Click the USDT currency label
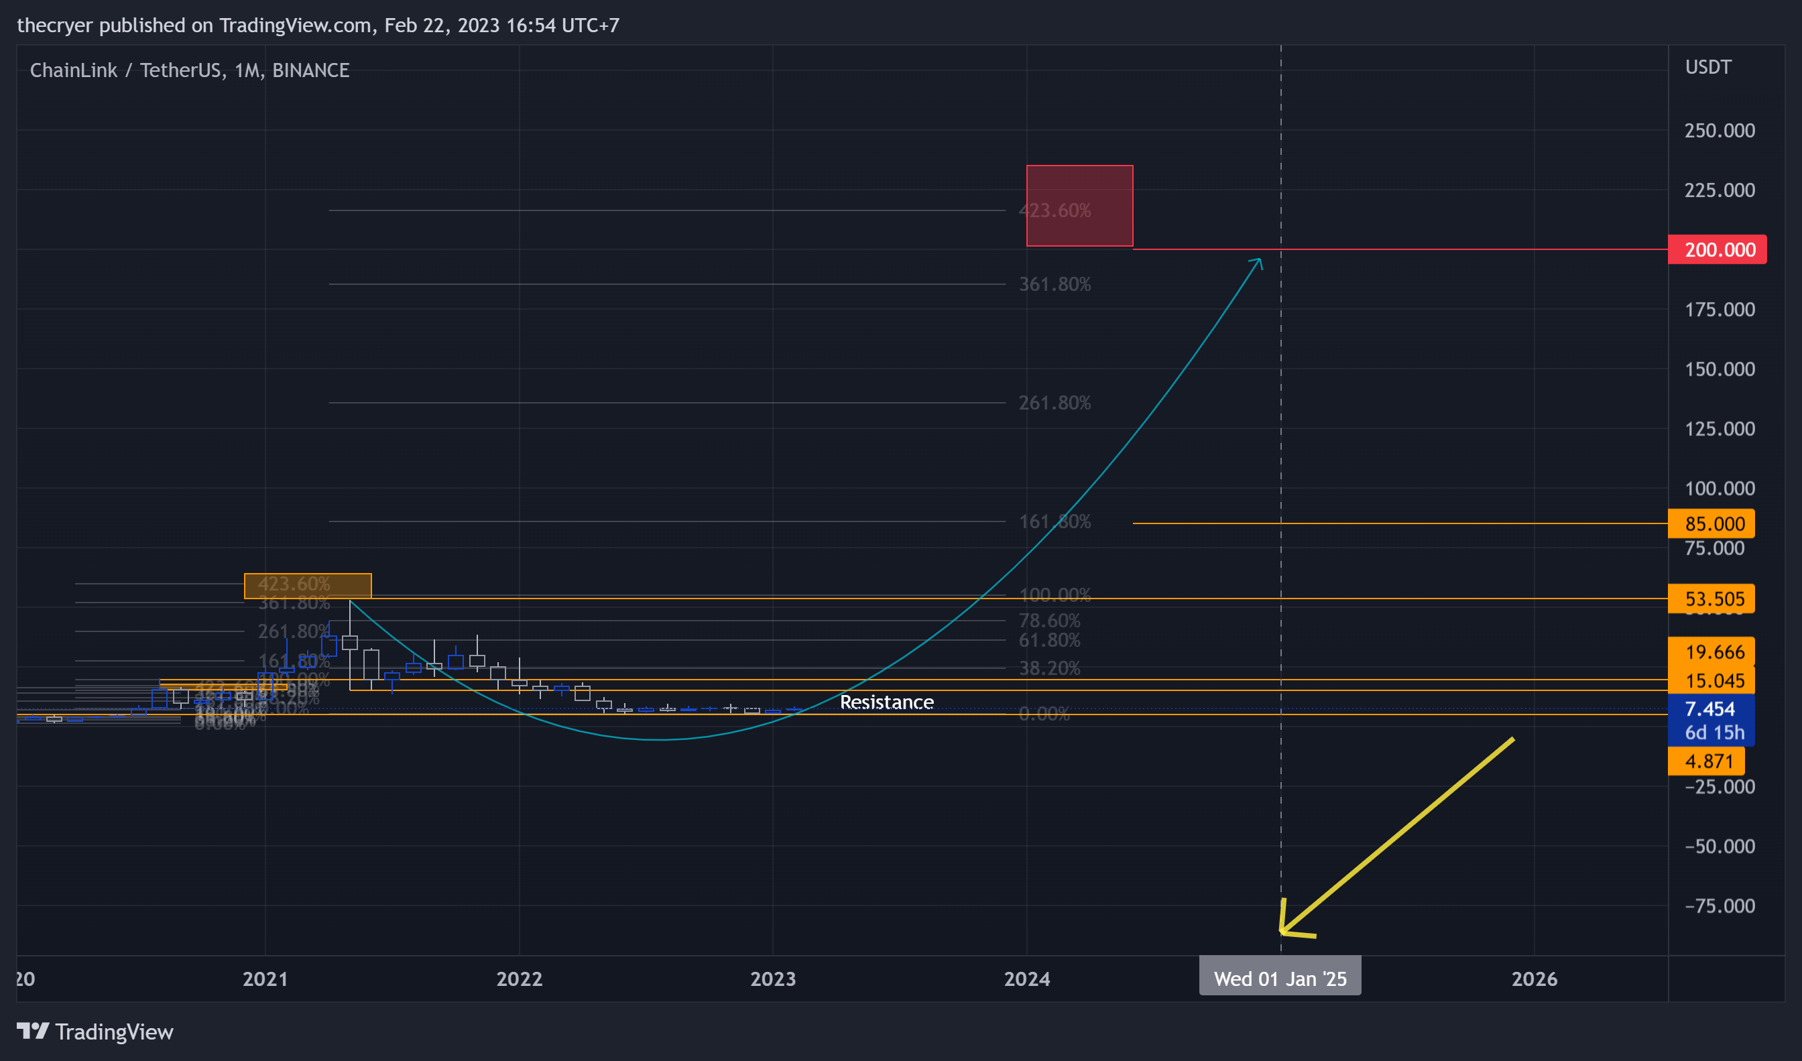This screenshot has height=1061, width=1802. [x=1708, y=67]
